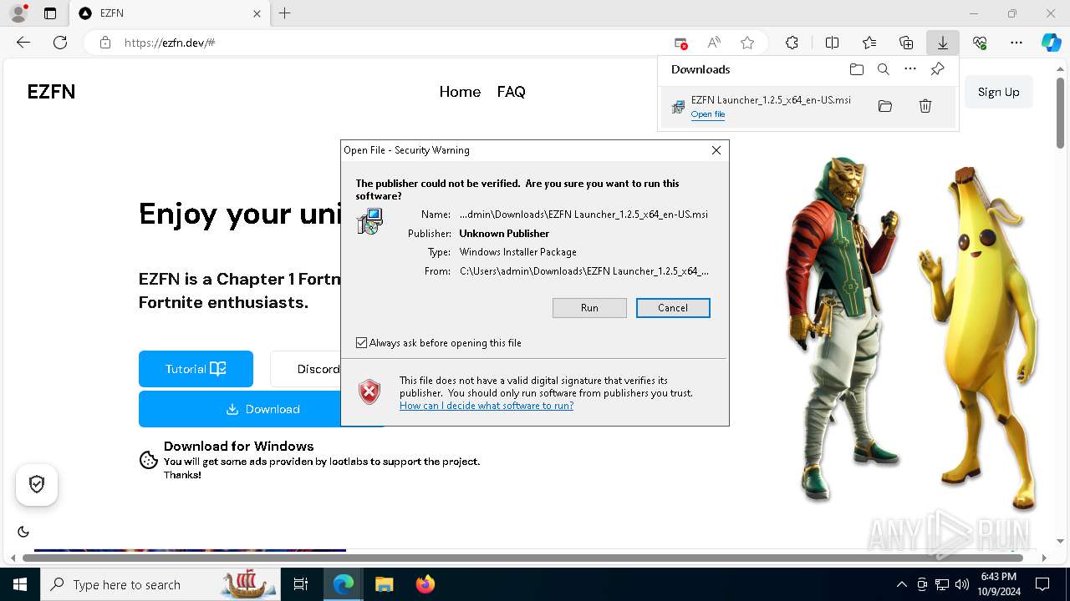Go to the Home nav link
Image resolution: width=1070 pixels, height=601 pixels.
coord(460,92)
